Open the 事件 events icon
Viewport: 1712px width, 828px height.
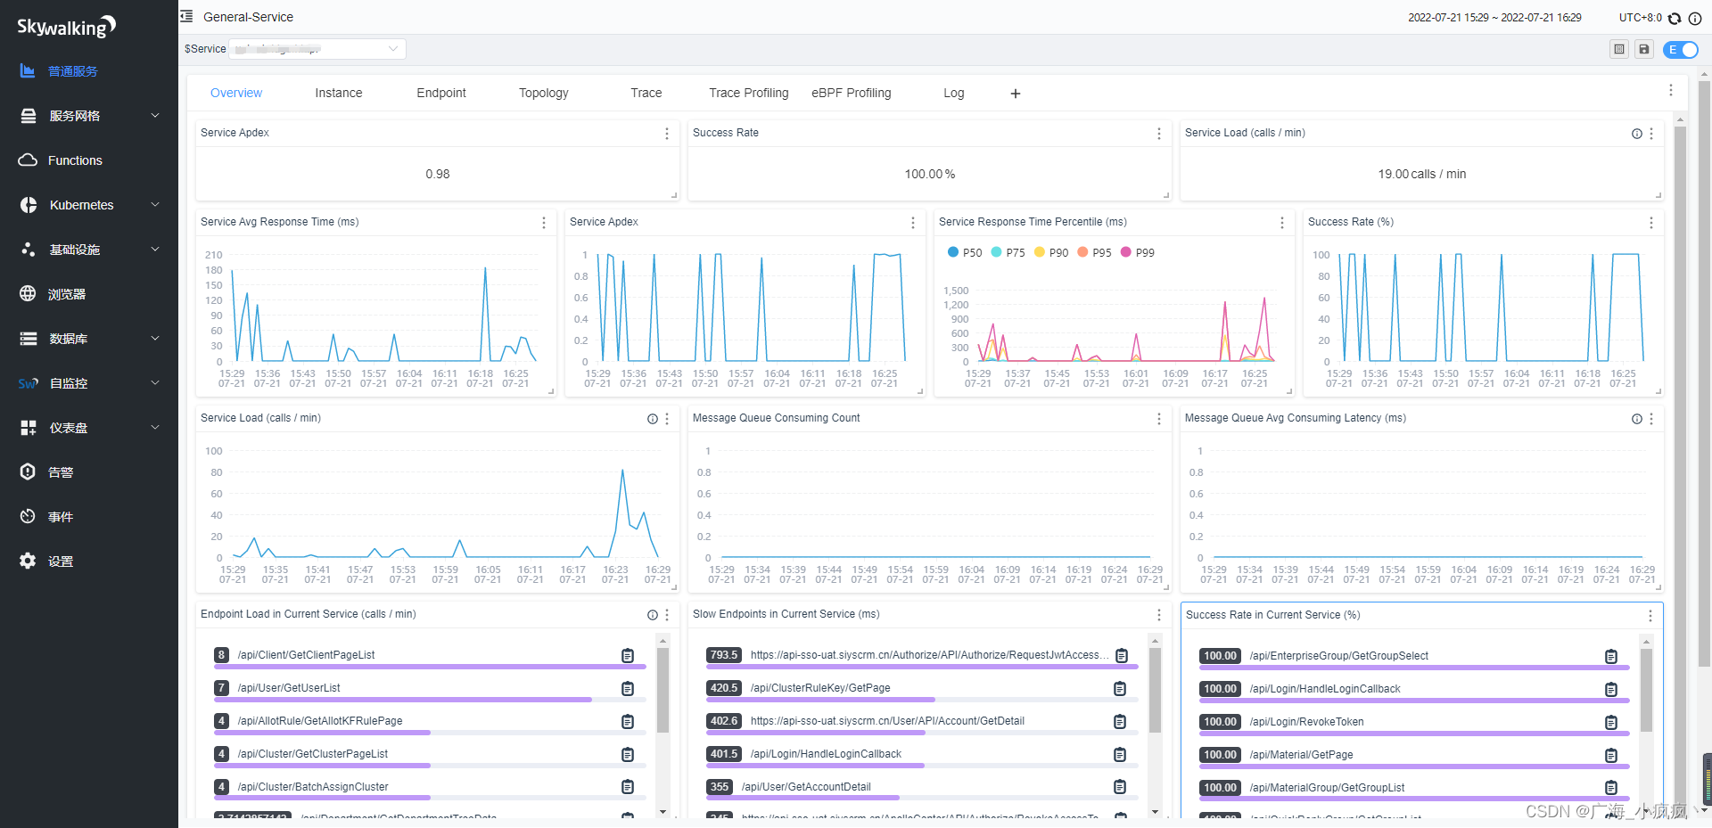coord(28,517)
